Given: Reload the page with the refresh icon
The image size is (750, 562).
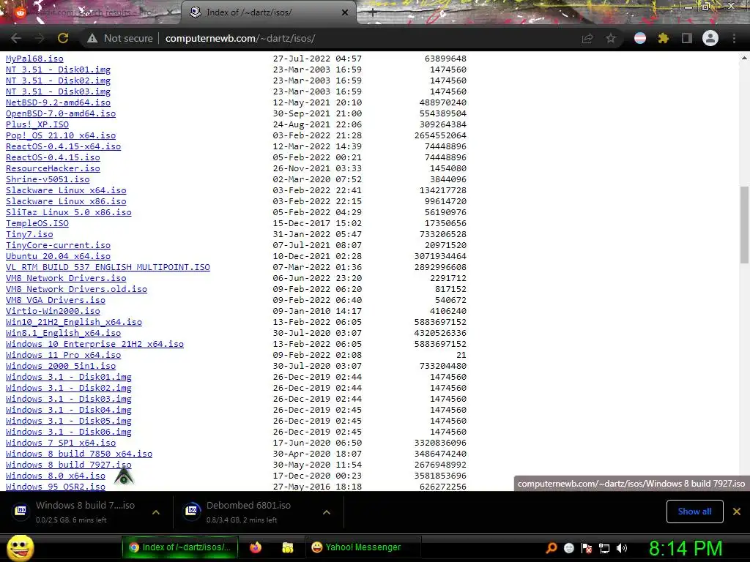Looking at the screenshot, I should (x=63, y=38).
